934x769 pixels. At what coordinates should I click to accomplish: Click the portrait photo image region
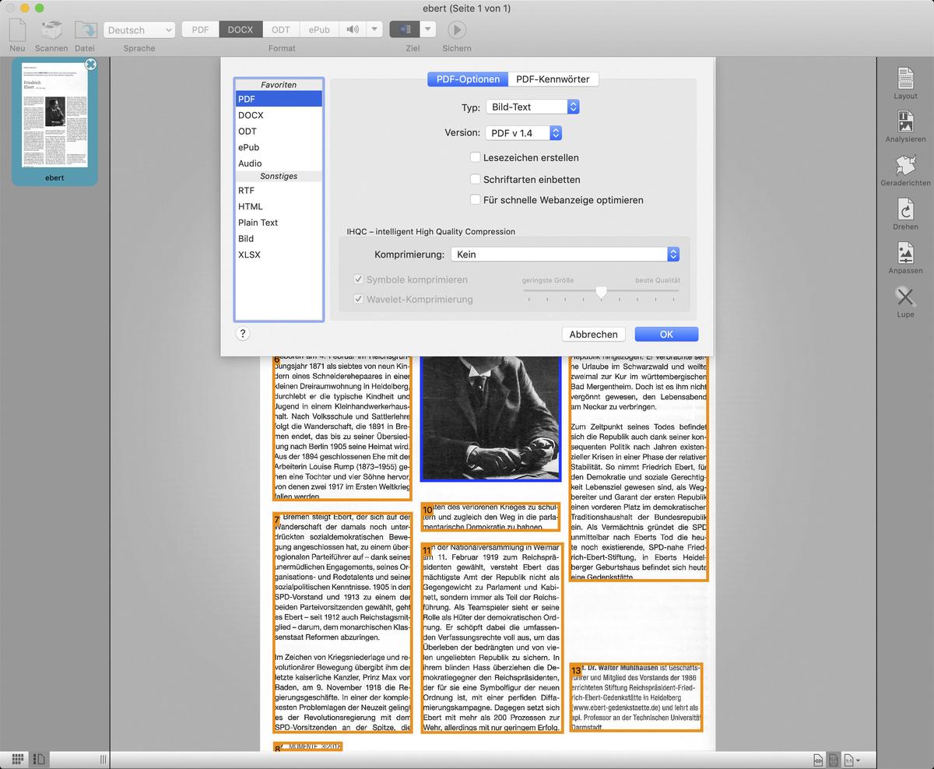coord(490,418)
